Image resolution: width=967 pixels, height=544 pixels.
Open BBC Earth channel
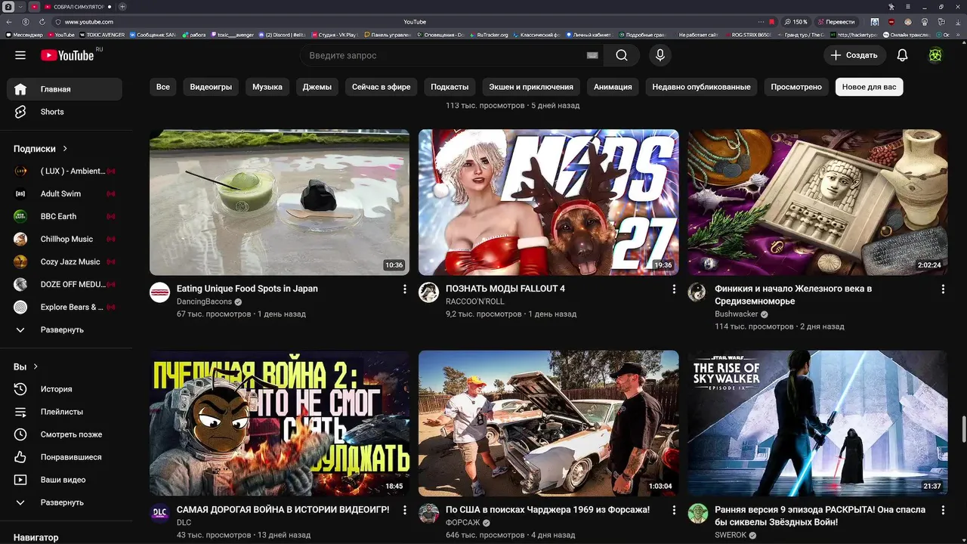[64, 216]
